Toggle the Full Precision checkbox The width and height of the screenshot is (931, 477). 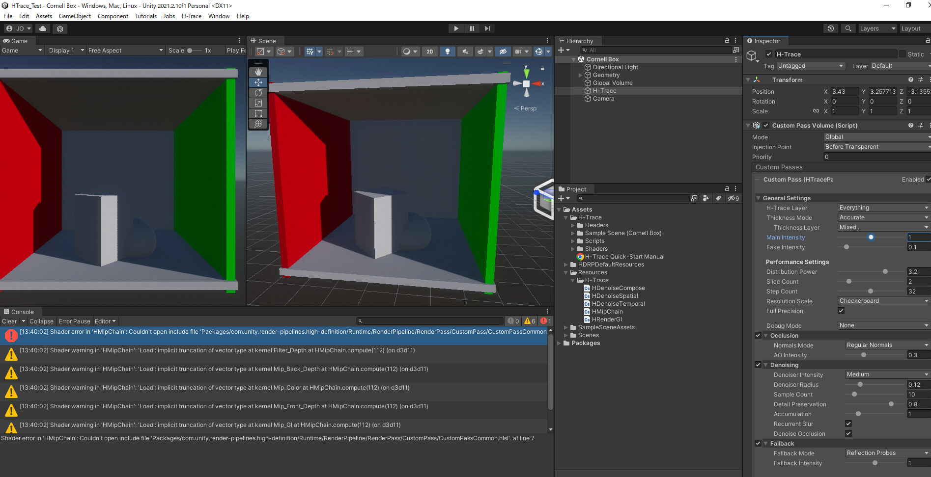(x=841, y=311)
